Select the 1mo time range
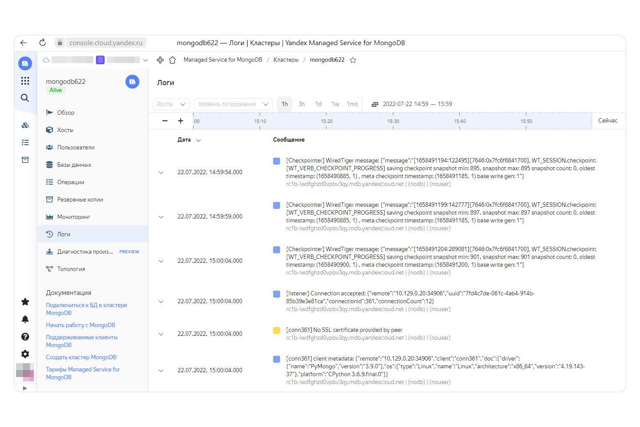 [x=352, y=104]
